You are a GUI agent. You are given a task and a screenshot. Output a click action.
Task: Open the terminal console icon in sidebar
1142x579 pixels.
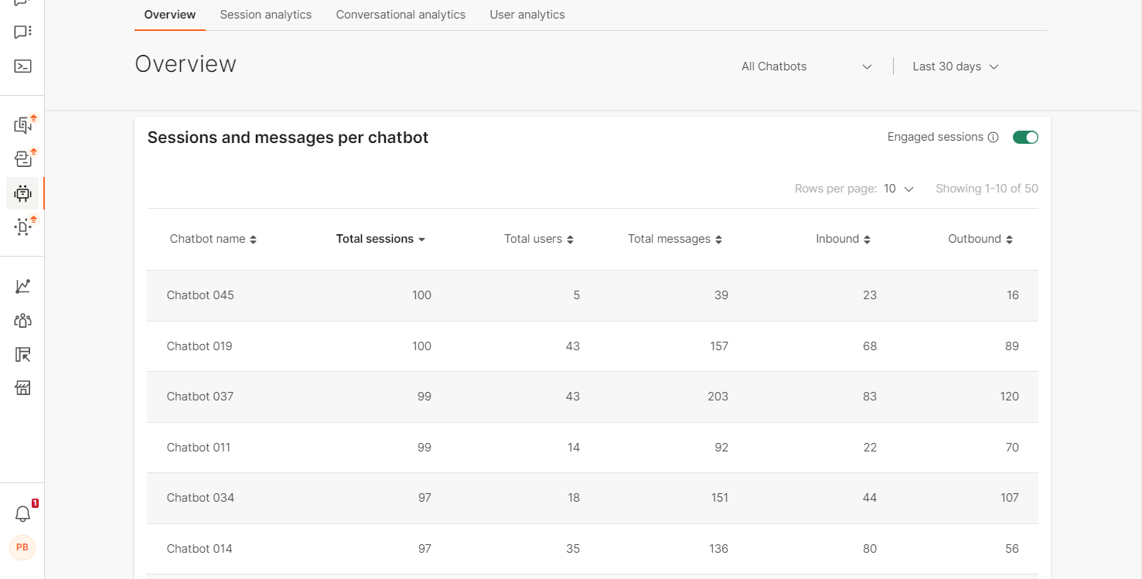[x=22, y=66]
